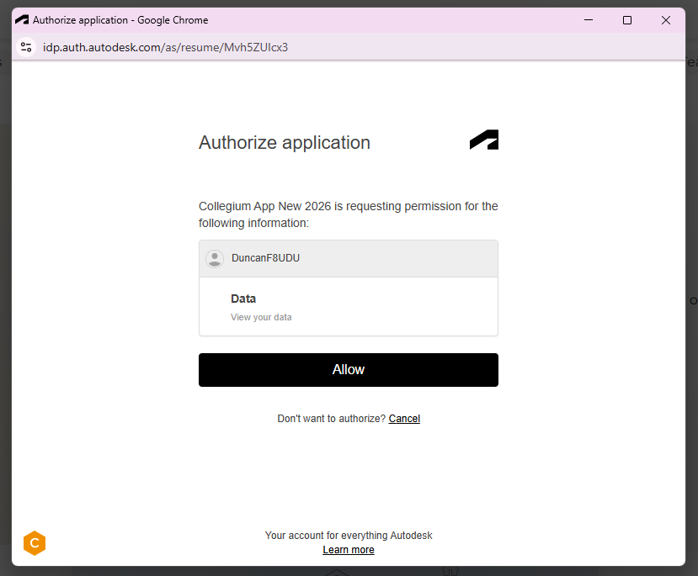Close the Authorize application window
This screenshot has height=576, width=698.
(x=665, y=20)
